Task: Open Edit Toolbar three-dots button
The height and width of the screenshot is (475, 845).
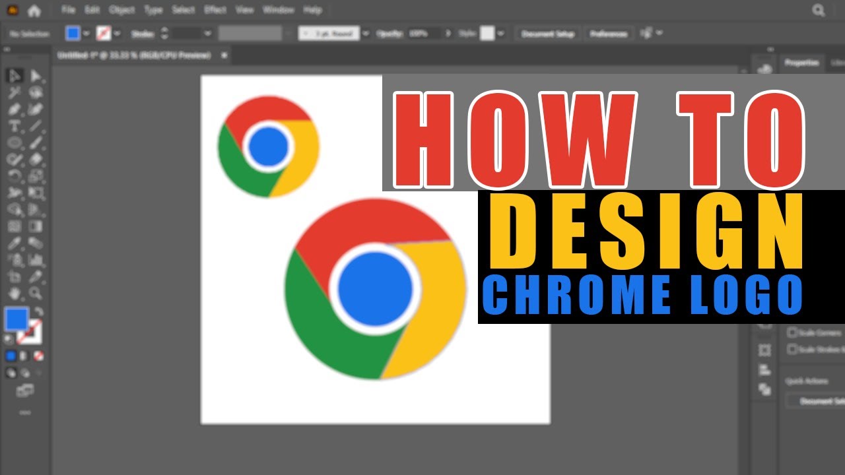Action: point(25,413)
